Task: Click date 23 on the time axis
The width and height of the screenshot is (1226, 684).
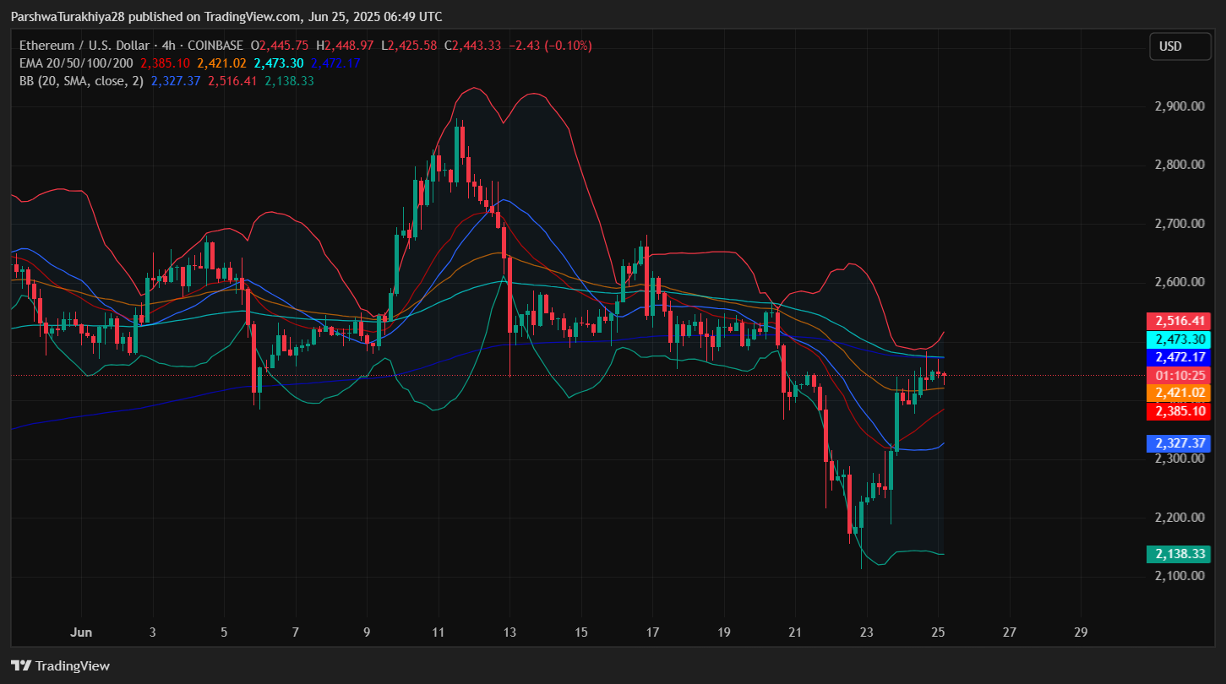Action: coord(866,632)
